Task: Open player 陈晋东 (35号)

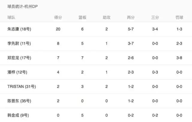Action: coord(20,101)
